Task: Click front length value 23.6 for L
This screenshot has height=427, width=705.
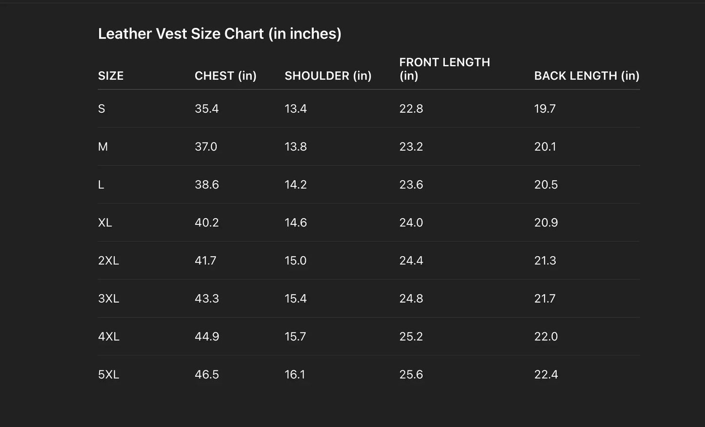Action: [x=411, y=185]
